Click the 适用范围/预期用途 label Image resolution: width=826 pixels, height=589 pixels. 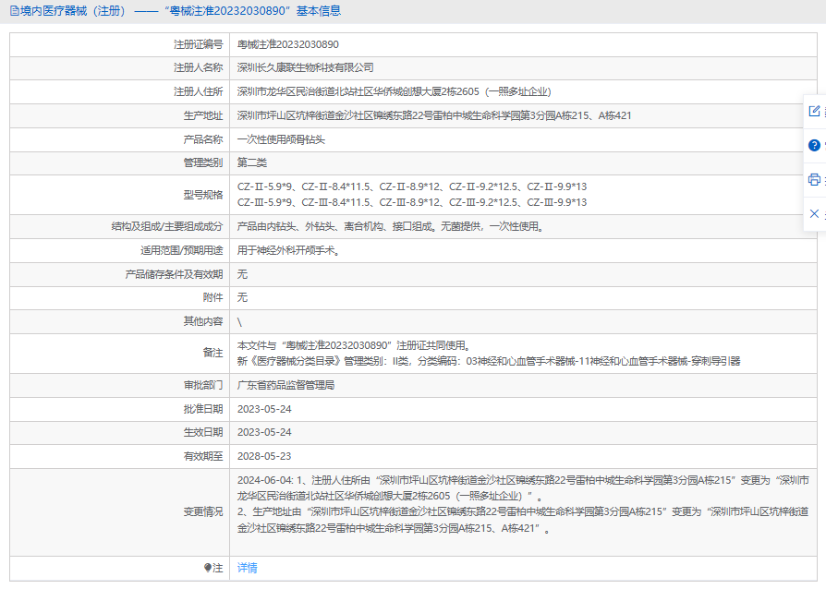coord(182,250)
